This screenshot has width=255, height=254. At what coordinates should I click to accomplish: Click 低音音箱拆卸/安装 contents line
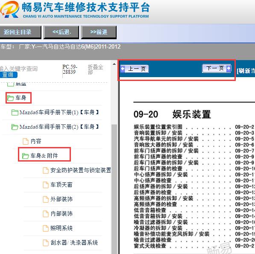coord(194,216)
